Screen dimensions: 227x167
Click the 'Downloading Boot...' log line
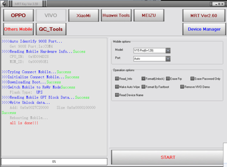pyautogui.click(x=31, y=82)
